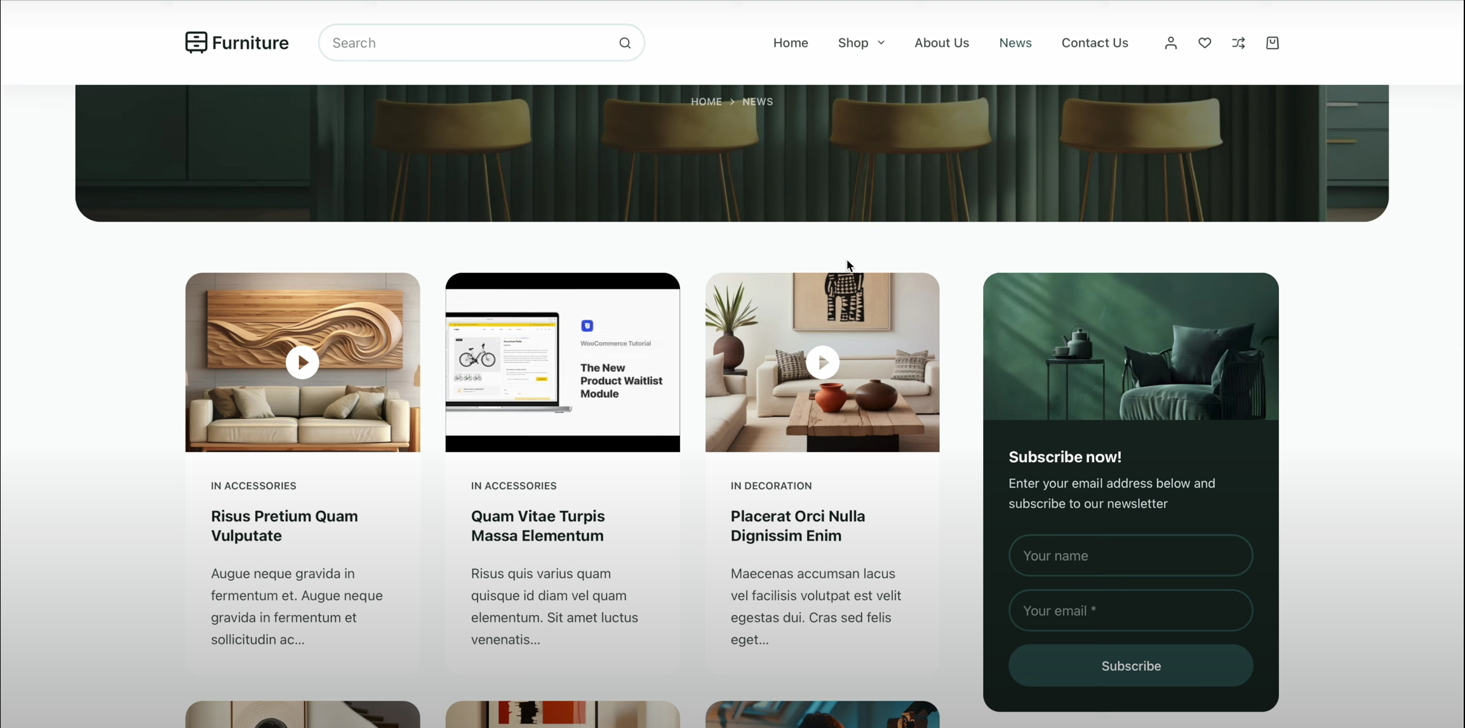The image size is (1465, 728).
Task: Play the Placerat Orci Nulla post video
Action: pyautogui.click(x=822, y=362)
